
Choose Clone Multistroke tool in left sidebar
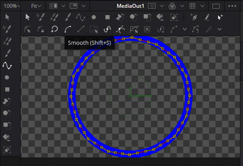point(7,41)
